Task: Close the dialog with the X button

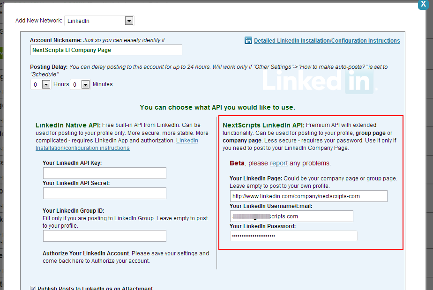Action: pos(423,4)
